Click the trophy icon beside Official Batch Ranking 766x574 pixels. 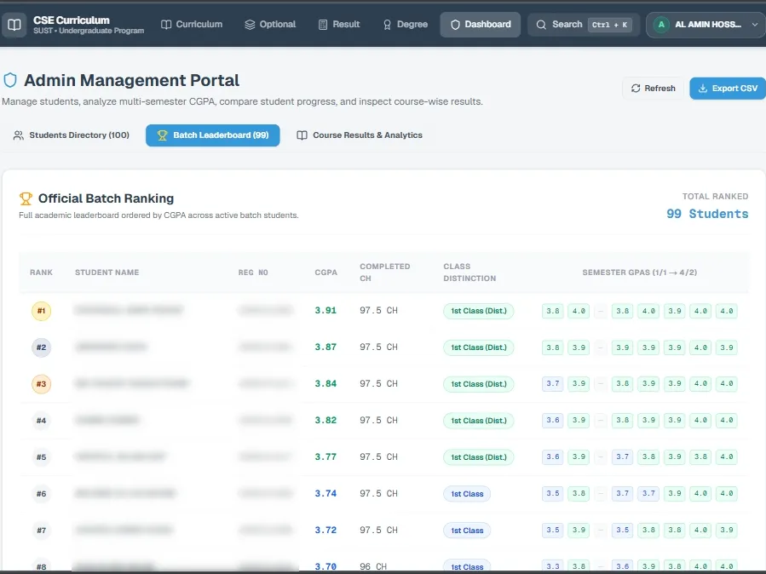26,198
